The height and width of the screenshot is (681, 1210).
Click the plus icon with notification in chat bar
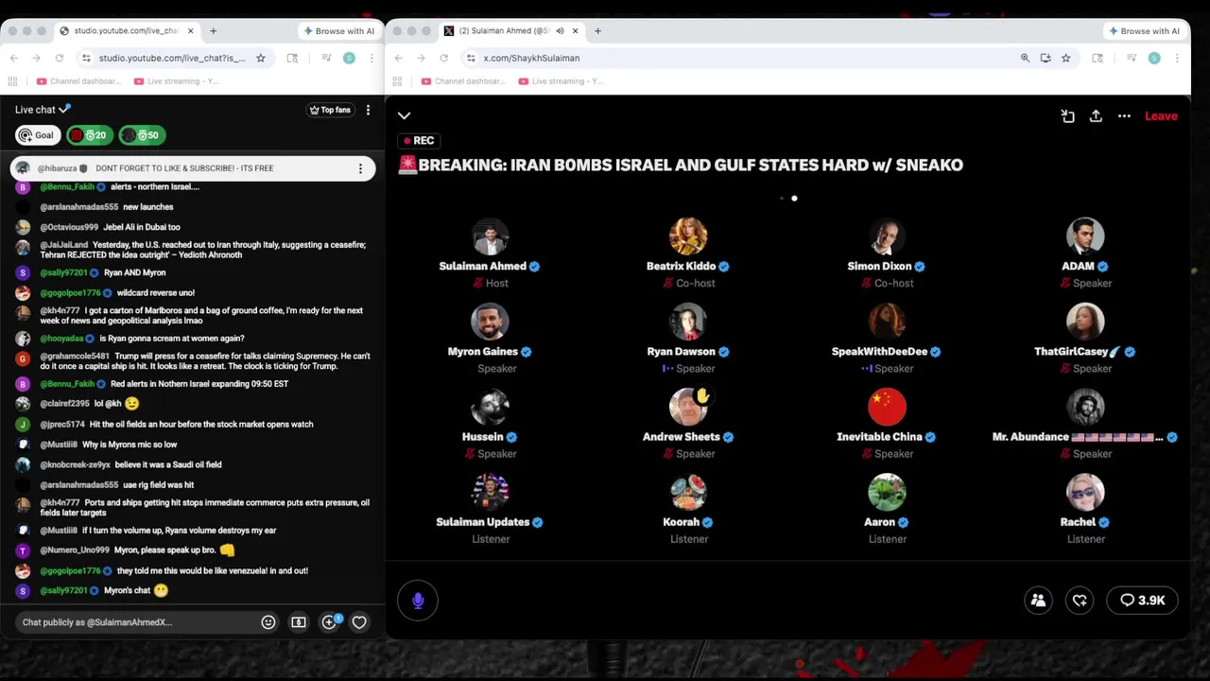click(x=330, y=621)
